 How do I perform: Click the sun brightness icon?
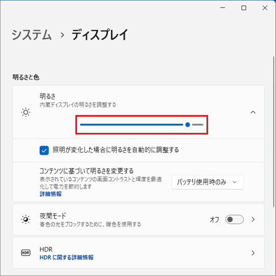click(26, 112)
